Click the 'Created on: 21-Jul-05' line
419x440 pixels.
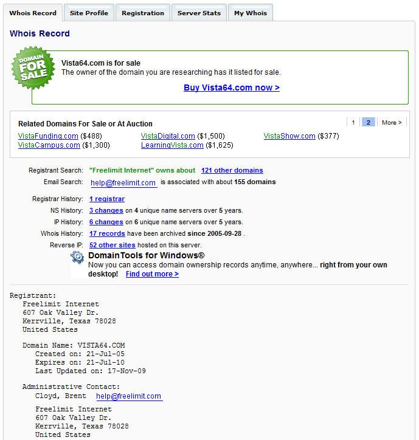[80, 354]
